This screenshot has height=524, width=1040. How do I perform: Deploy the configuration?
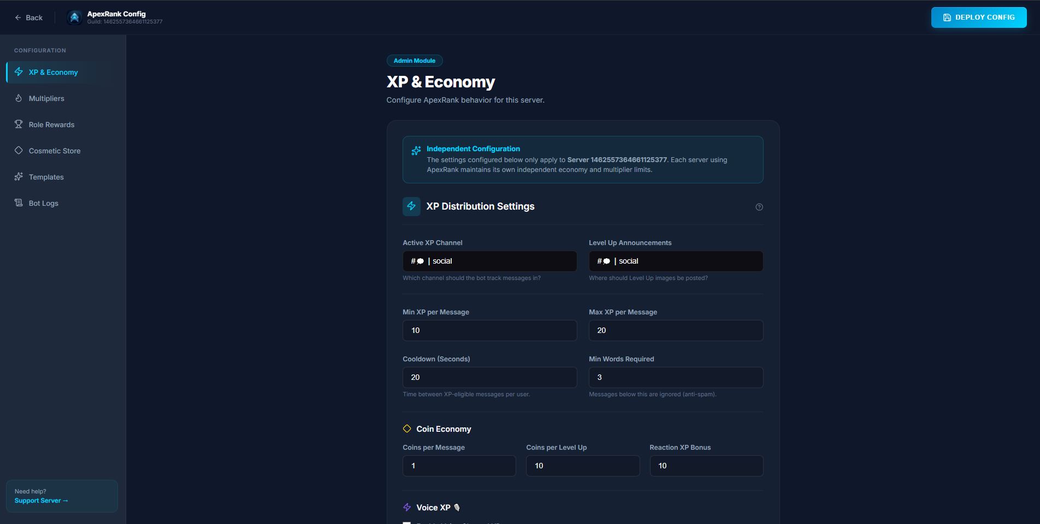tap(978, 17)
